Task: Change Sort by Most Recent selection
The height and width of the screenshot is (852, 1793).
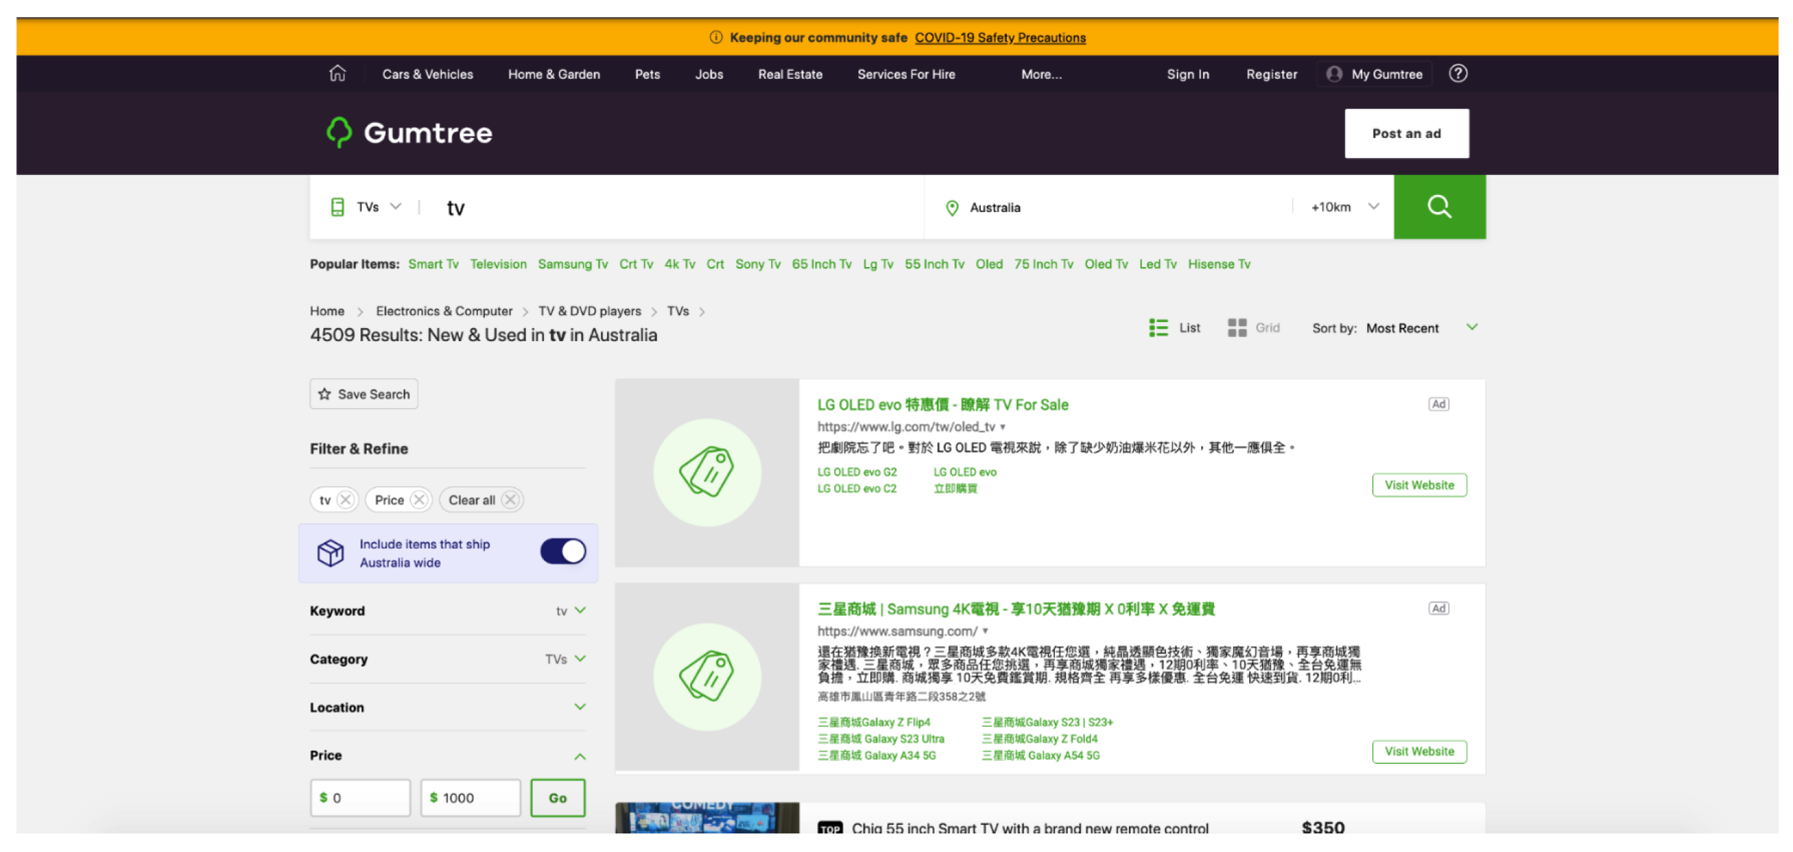Action: coord(1402,327)
